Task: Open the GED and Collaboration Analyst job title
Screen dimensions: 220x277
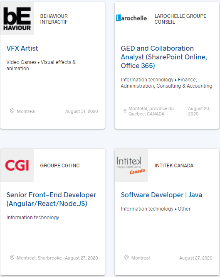Action: click(164, 57)
